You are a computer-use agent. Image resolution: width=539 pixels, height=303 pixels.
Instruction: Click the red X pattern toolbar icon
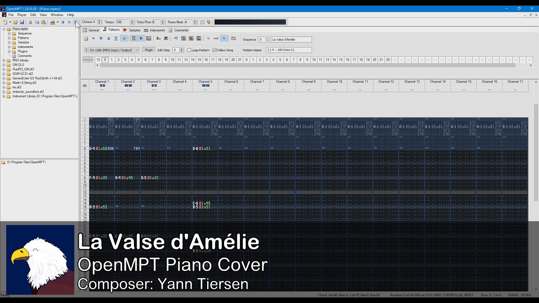pos(199,38)
